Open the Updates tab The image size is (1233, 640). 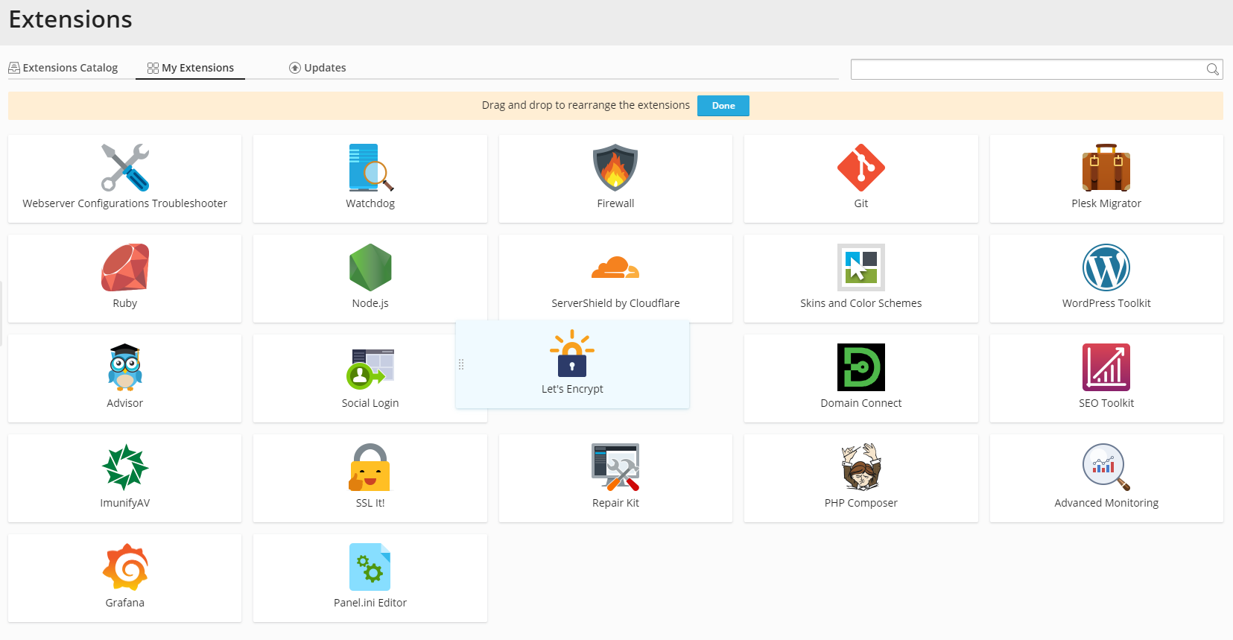point(318,68)
